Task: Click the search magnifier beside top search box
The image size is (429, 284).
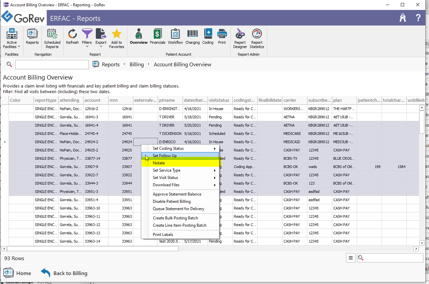Action: (x=9, y=64)
